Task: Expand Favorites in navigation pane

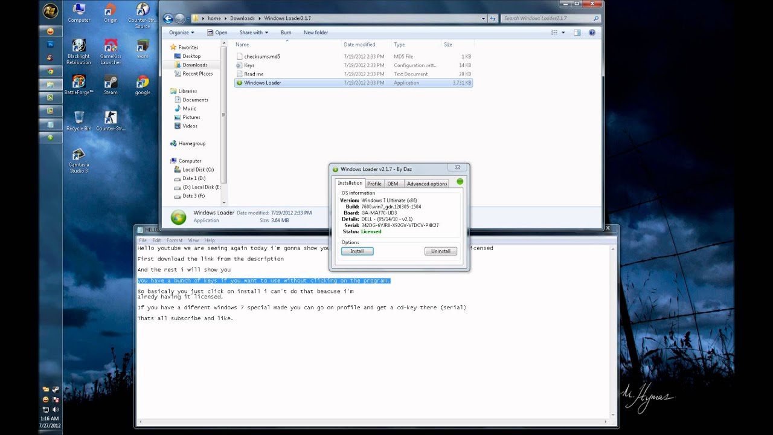Action: pyautogui.click(x=188, y=47)
